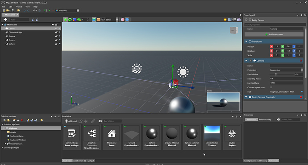Remove Camera component with red X
The width and height of the screenshot is (308, 165).
click(301, 61)
